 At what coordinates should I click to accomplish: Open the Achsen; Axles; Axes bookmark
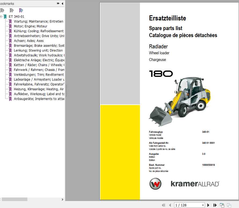click(29, 41)
